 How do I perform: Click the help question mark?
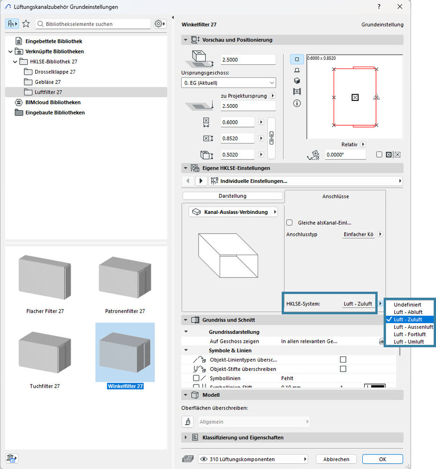pos(379,7)
